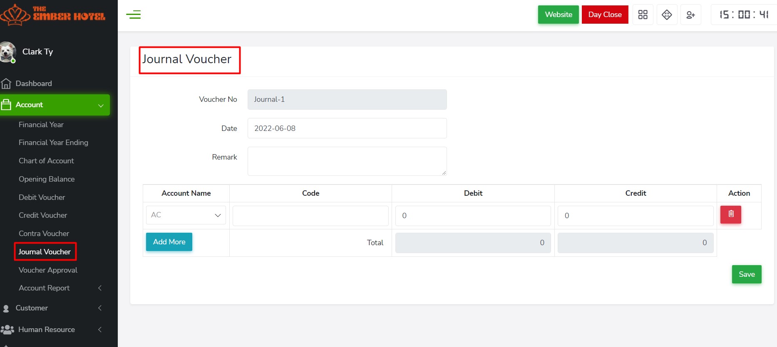Go to Chart of Account page
777x347 pixels.
(x=46, y=161)
